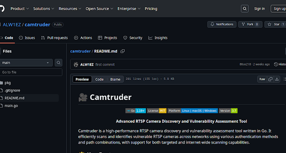Screen dimensions: 286x153
Task: Switch to the Code file view
Action: click(x=99, y=79)
